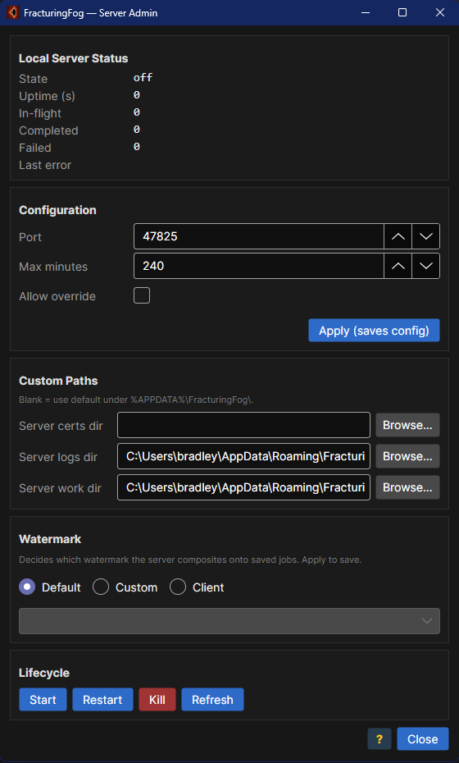Refresh the server status

click(212, 700)
